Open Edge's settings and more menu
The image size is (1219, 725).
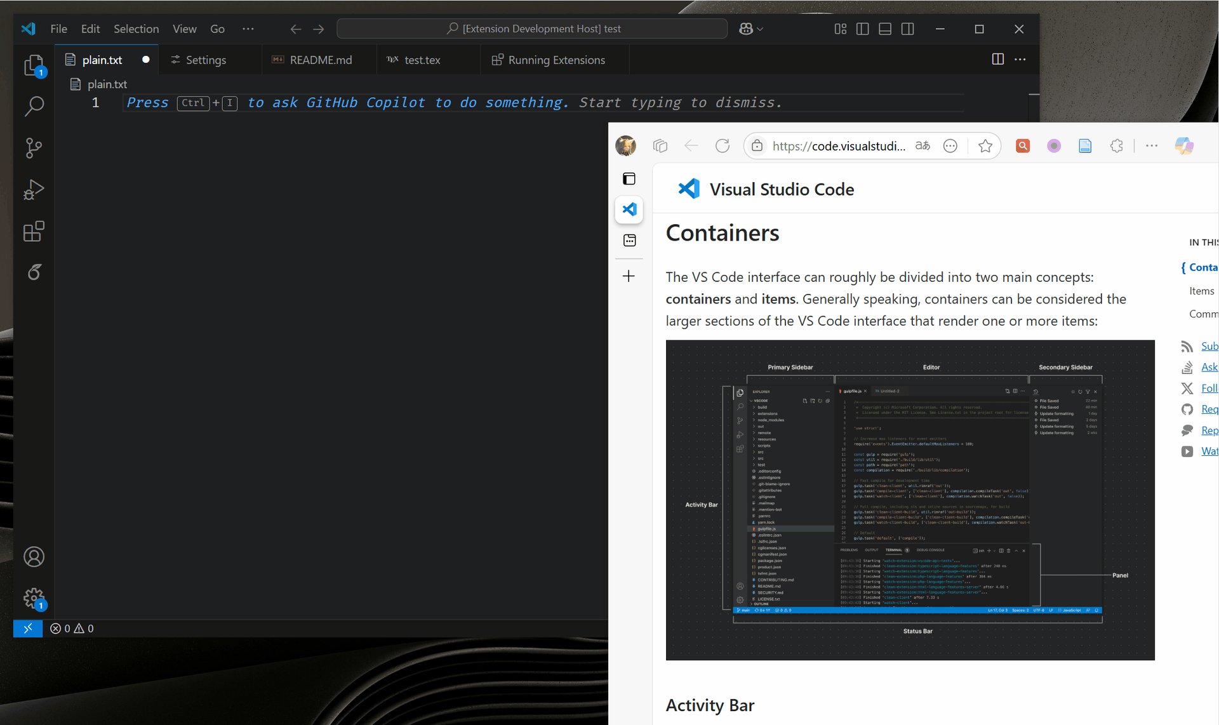click(x=1151, y=145)
